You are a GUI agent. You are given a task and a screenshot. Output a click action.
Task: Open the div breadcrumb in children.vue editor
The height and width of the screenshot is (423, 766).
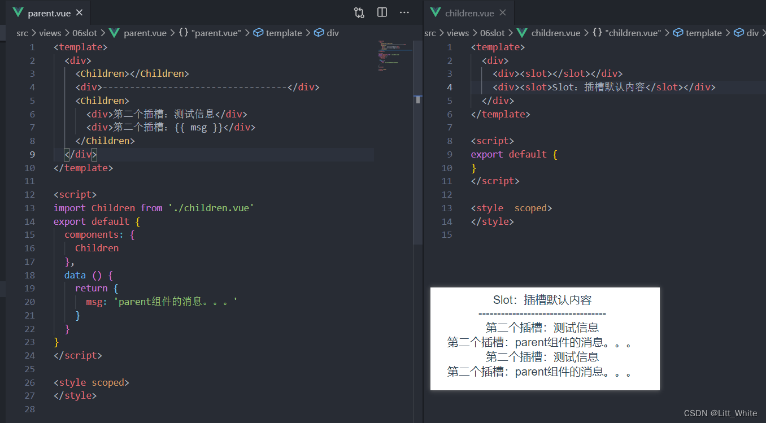coord(746,33)
